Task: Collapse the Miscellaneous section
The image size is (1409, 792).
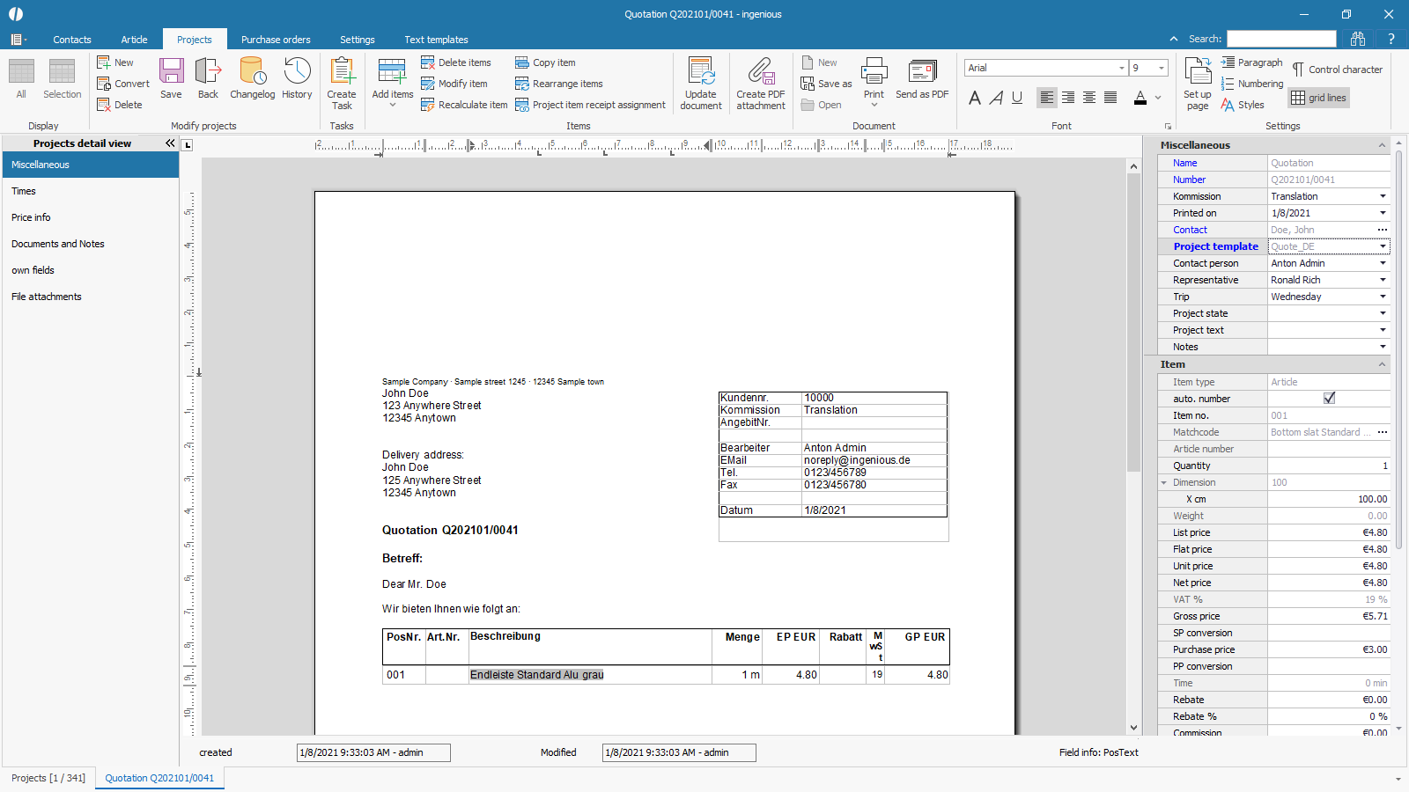Action: tap(1382, 145)
